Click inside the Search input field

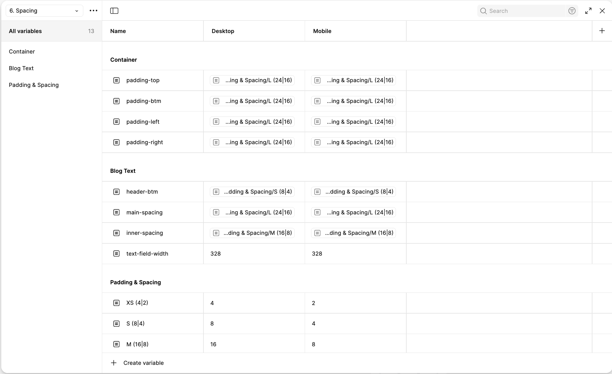coord(521,11)
